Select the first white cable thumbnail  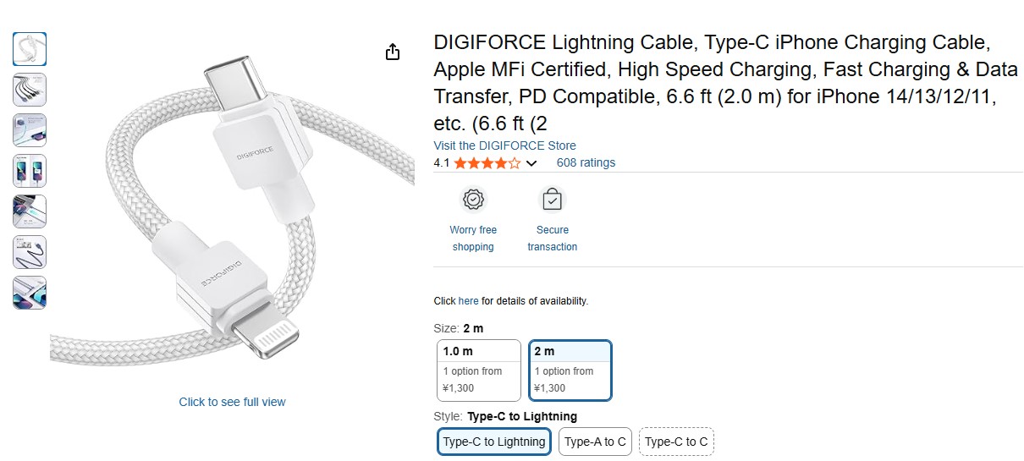point(30,49)
